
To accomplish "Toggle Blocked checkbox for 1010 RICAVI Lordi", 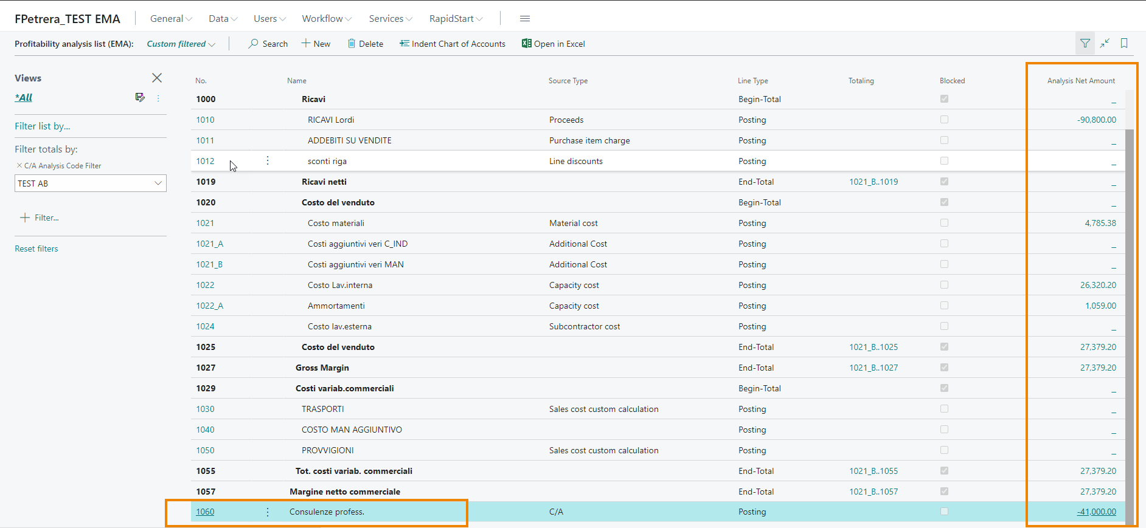I will tap(944, 120).
